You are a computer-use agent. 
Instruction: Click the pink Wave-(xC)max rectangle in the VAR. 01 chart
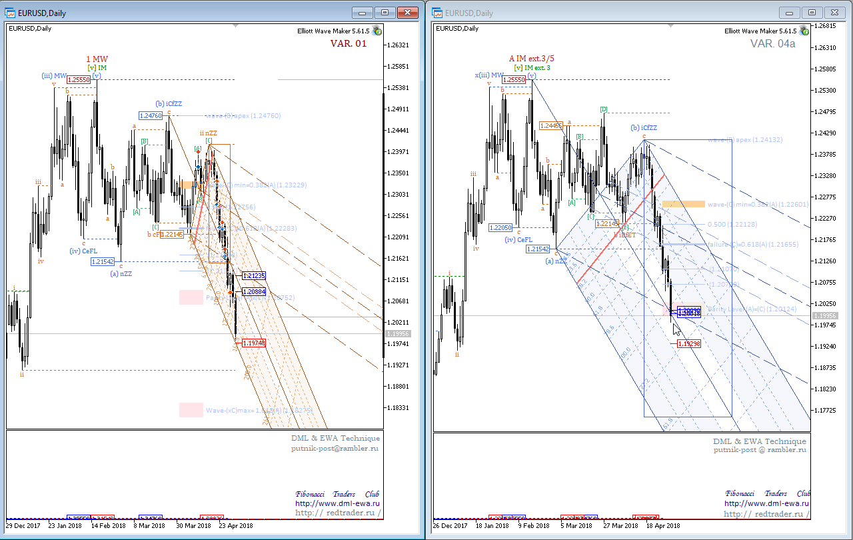click(x=191, y=410)
